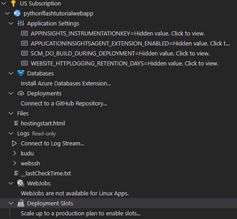
Task: Open the __lastCheckTime.txt log file
Action: pyautogui.click(x=46, y=173)
